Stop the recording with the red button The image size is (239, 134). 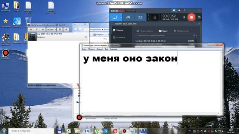[x=192, y=17]
